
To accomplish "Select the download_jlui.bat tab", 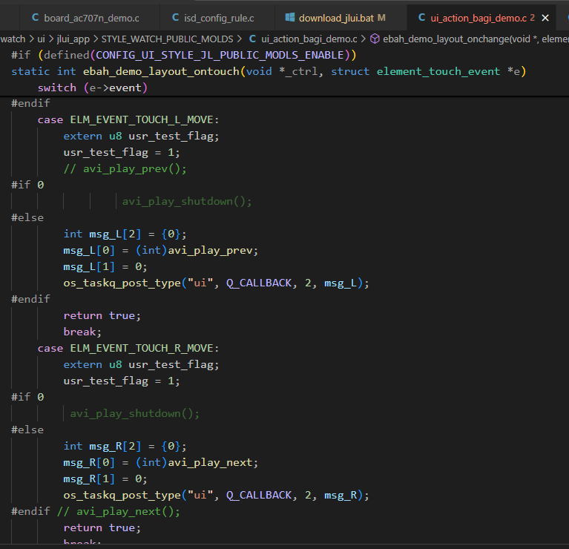I will click(x=335, y=18).
